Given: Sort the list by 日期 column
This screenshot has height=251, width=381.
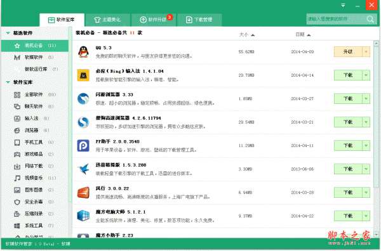Looking at the screenshot, I should 303,35.
